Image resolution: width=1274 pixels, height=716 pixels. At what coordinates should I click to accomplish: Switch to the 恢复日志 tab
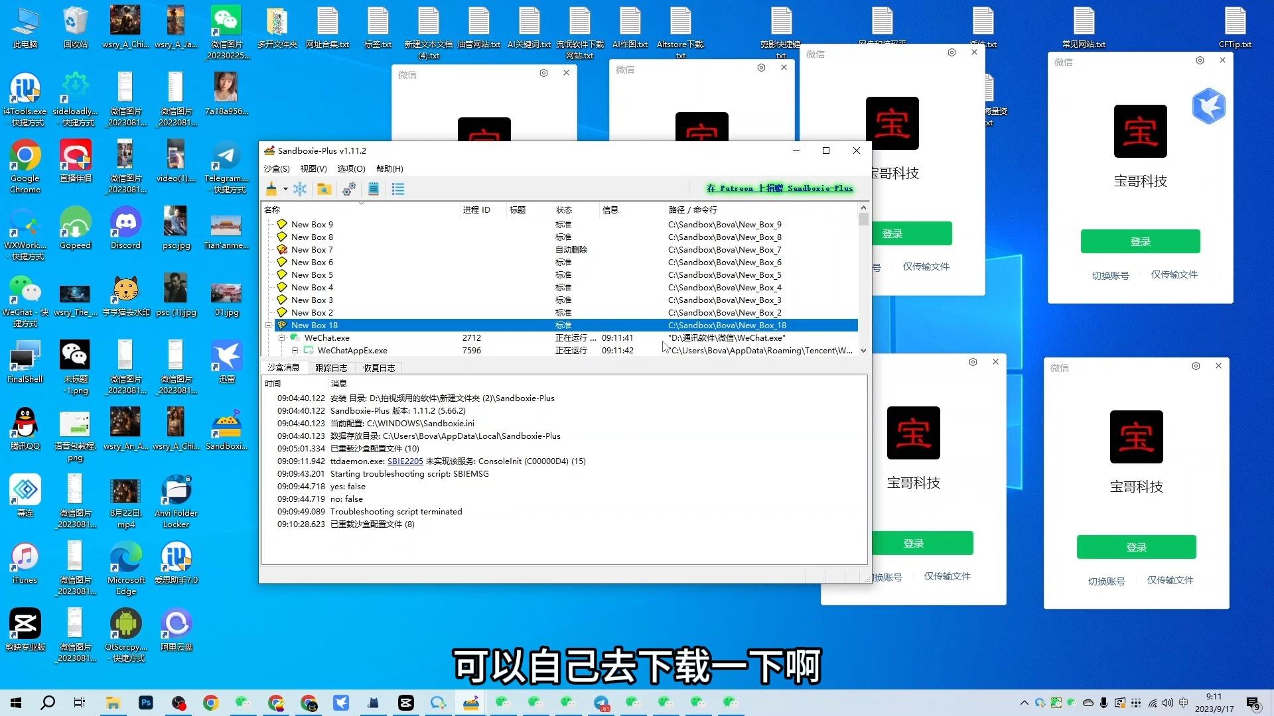[x=379, y=368]
